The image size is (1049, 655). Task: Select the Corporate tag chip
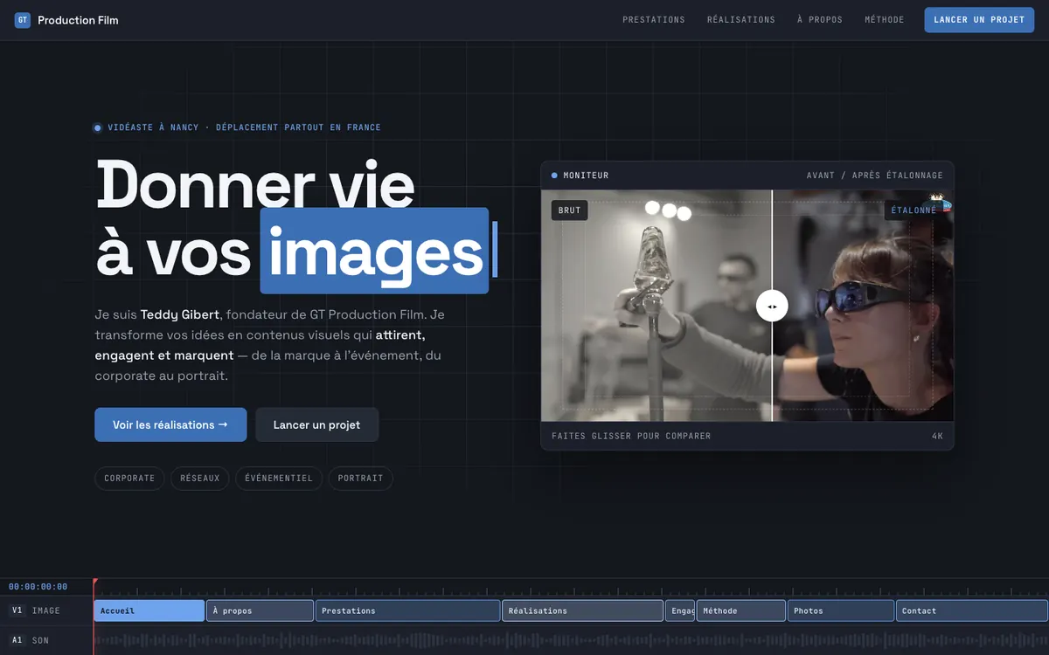[129, 479]
